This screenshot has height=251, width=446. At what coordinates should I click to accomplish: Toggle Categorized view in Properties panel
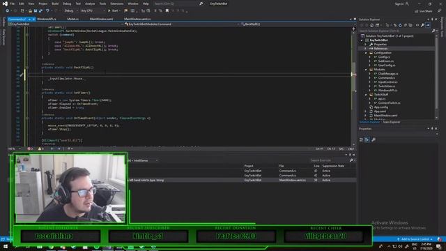point(361,139)
